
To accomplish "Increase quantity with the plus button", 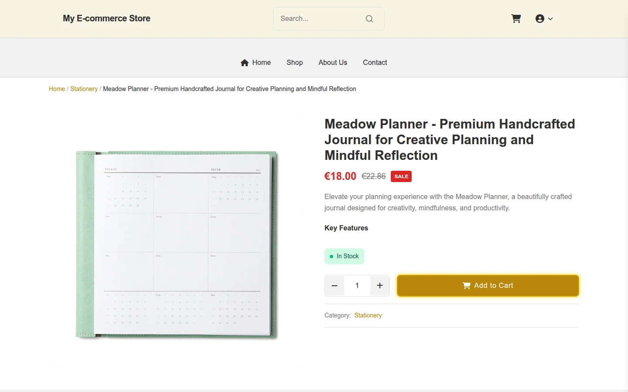I will click(x=380, y=286).
